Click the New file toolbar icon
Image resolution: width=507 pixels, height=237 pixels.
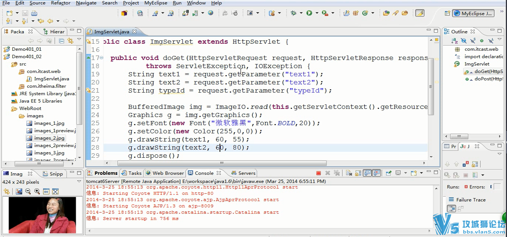coord(10,13)
